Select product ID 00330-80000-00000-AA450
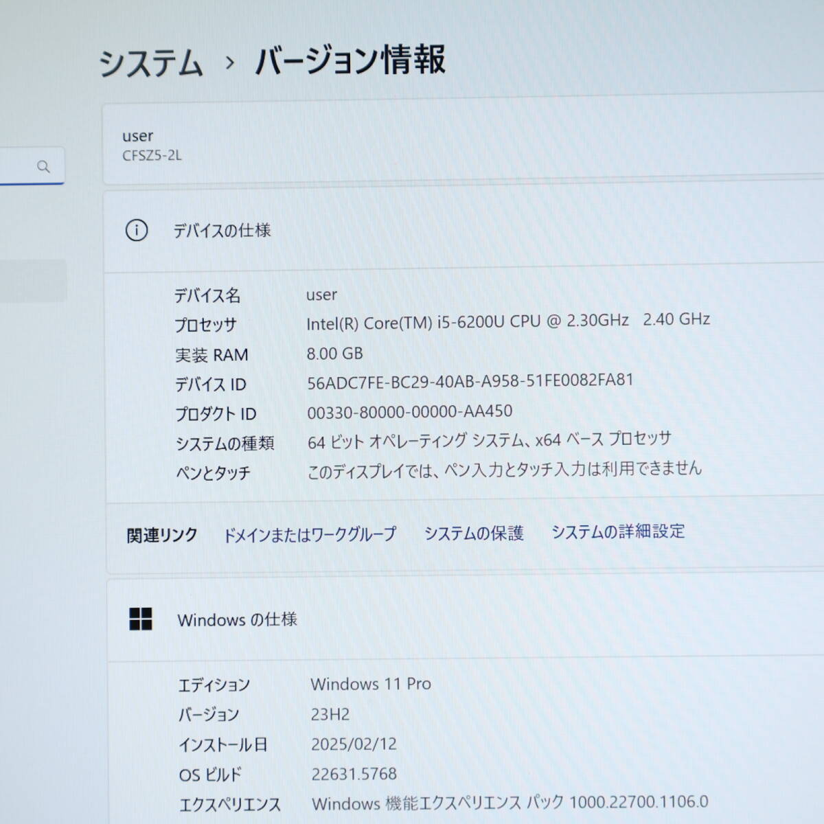 tap(410, 411)
